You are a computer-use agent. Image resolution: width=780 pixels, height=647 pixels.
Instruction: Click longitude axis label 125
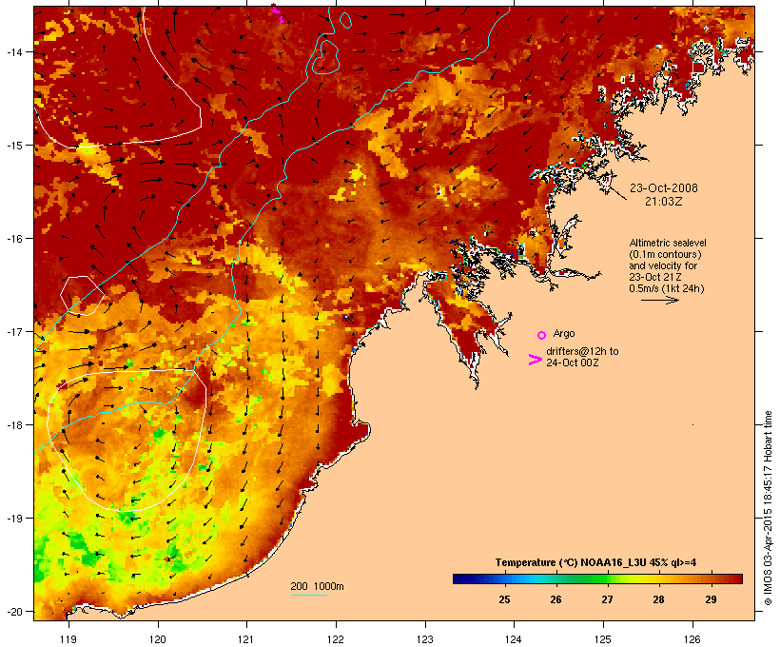(603, 639)
